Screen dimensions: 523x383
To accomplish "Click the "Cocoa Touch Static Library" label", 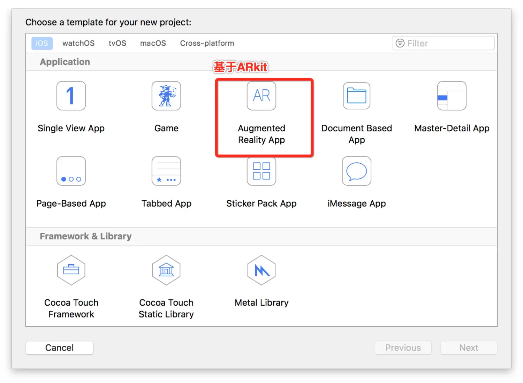I will 166,308.
